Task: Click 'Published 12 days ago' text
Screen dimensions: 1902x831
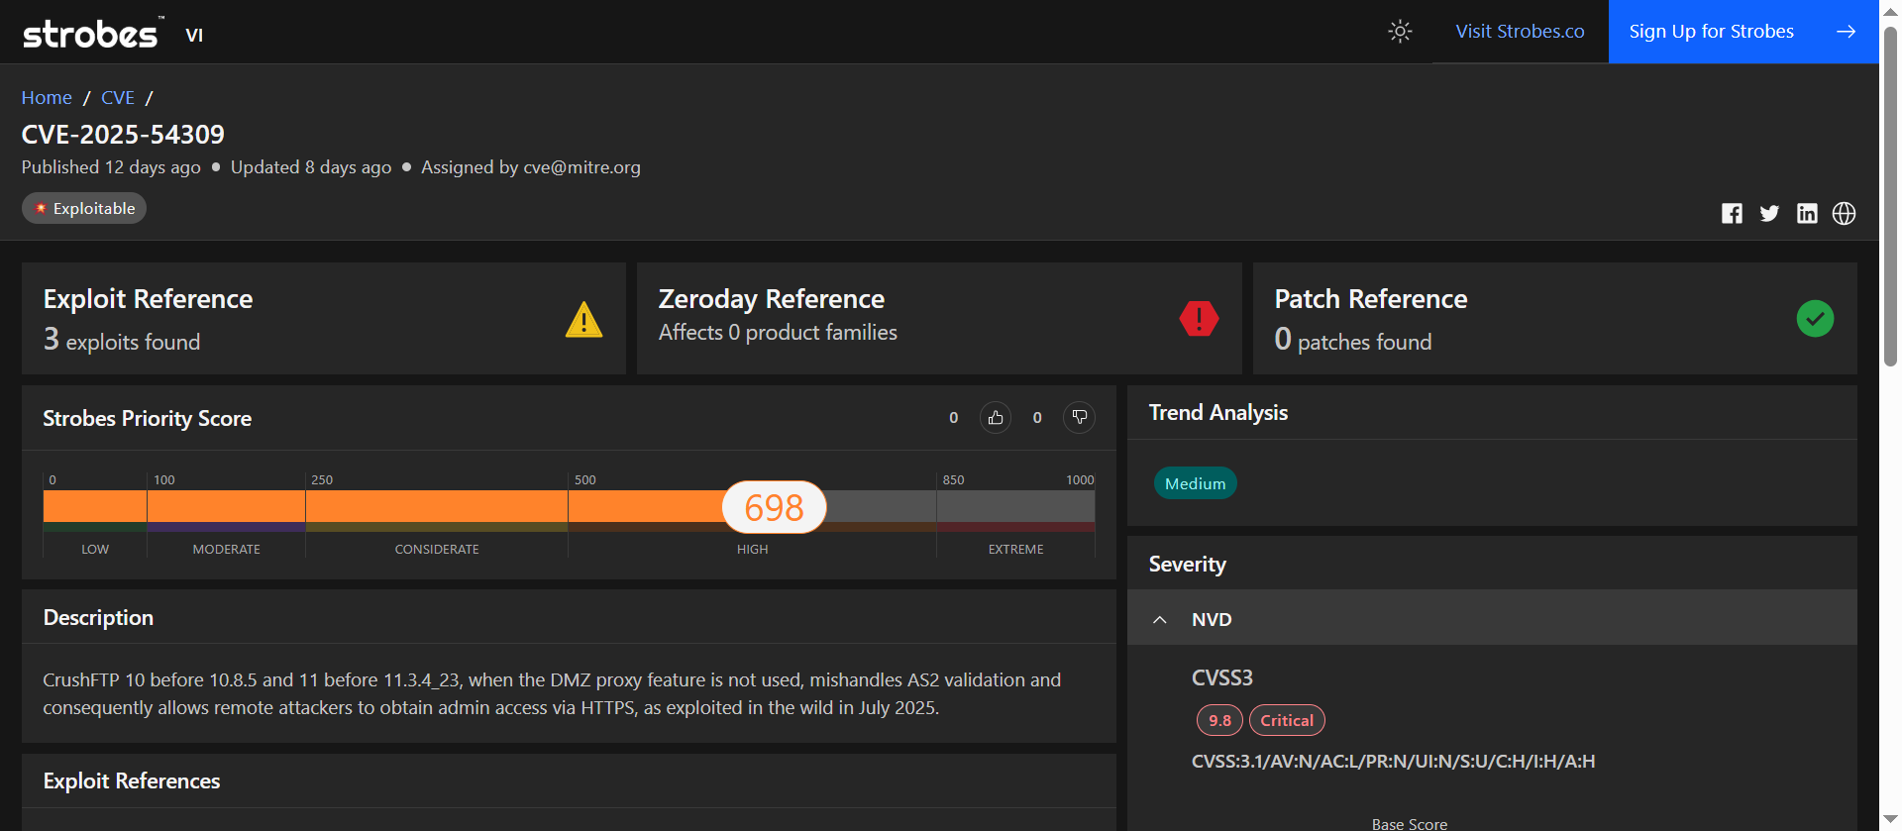Action: coord(111,167)
